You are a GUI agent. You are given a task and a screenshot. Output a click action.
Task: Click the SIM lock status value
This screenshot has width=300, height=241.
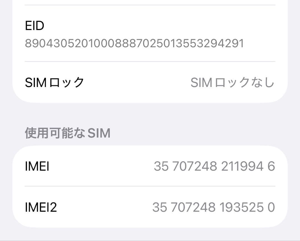click(x=233, y=82)
